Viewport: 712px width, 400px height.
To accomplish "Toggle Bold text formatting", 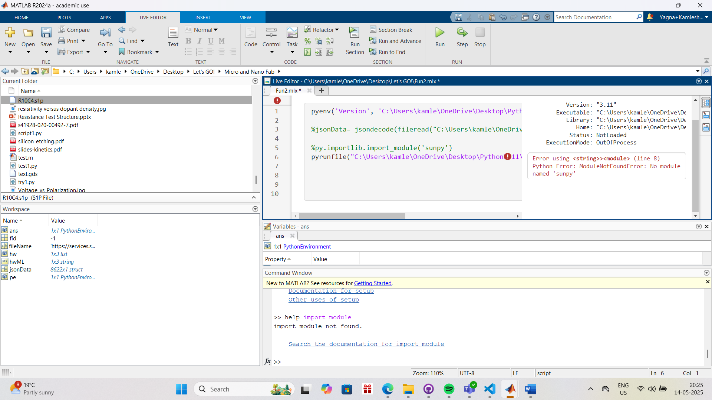I will pyautogui.click(x=188, y=41).
